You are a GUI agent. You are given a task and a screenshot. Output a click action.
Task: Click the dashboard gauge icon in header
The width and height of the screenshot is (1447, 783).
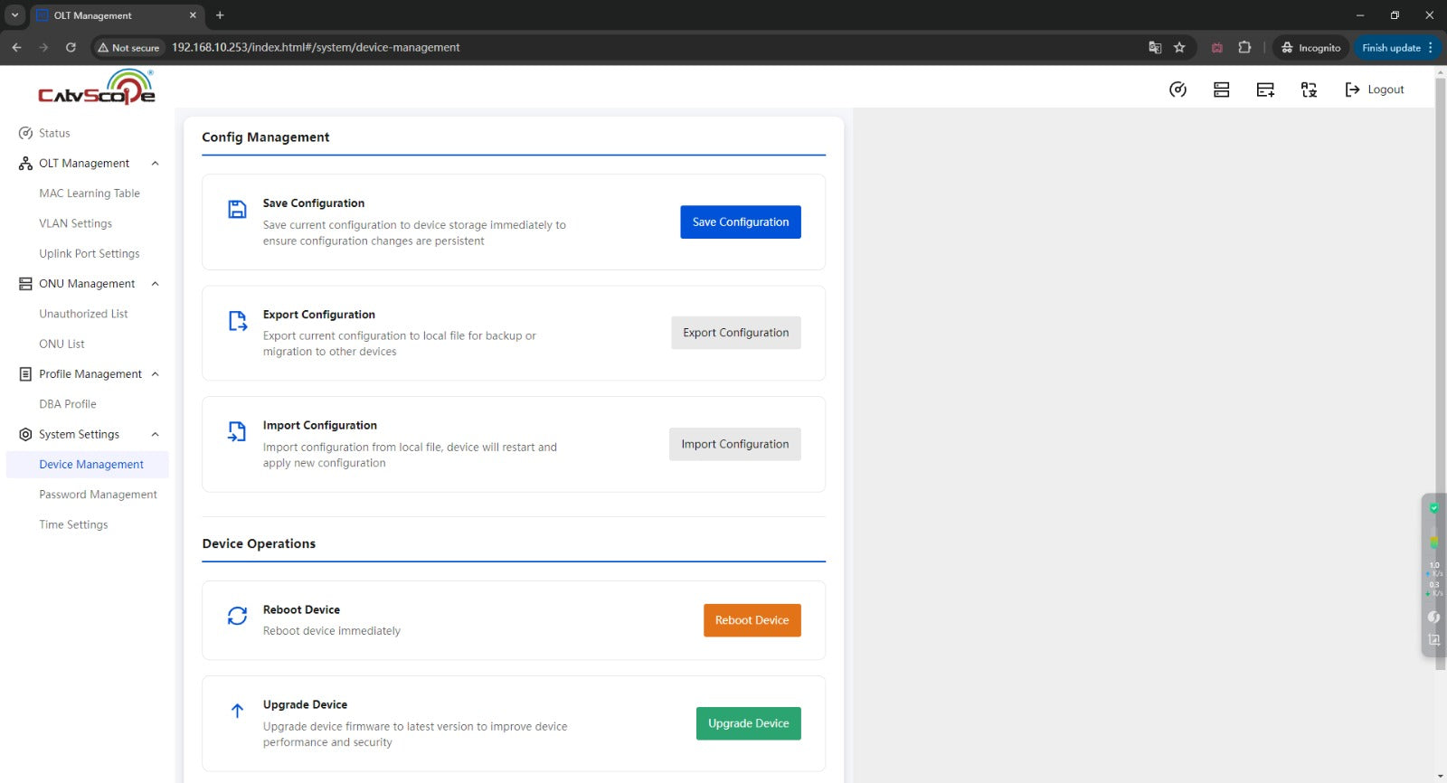coord(1177,90)
